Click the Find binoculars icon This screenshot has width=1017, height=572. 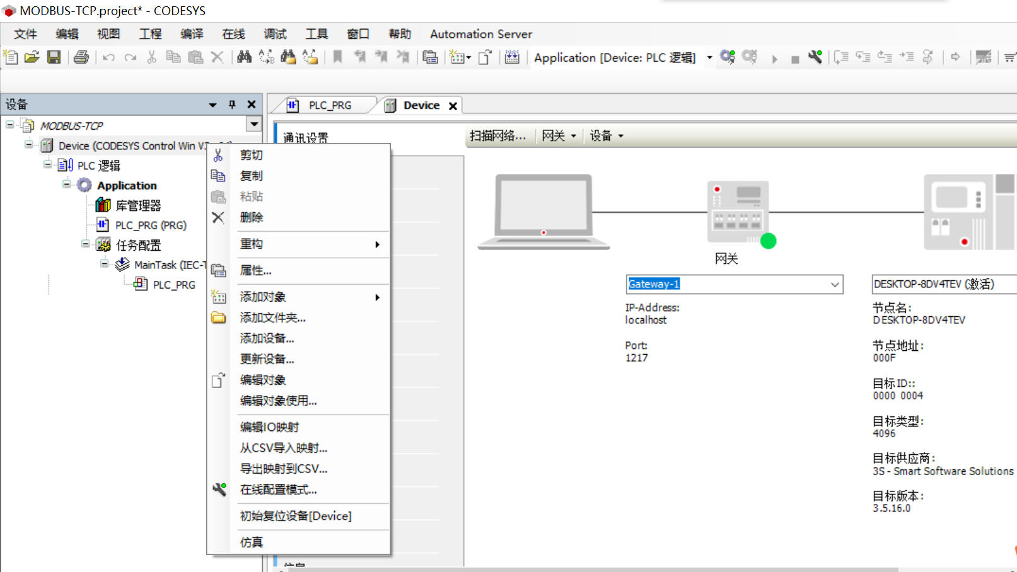pos(245,57)
